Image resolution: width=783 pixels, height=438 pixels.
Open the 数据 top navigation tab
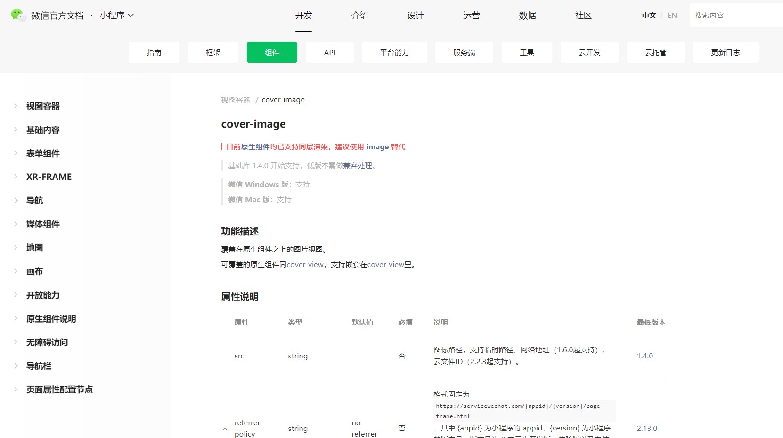click(x=528, y=16)
